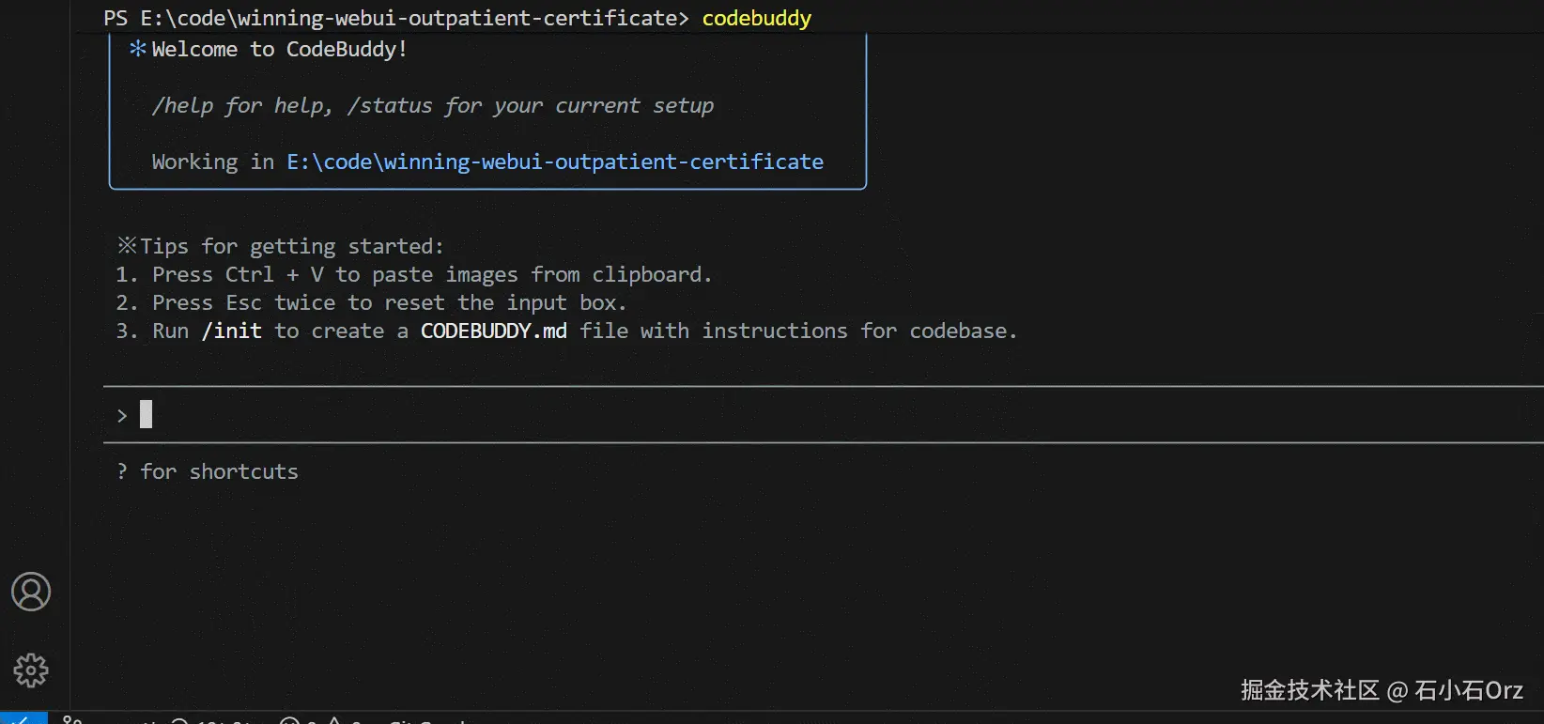Focus the CodeBuddy prompt input box
The width and height of the screenshot is (1544, 724).
click(x=824, y=414)
